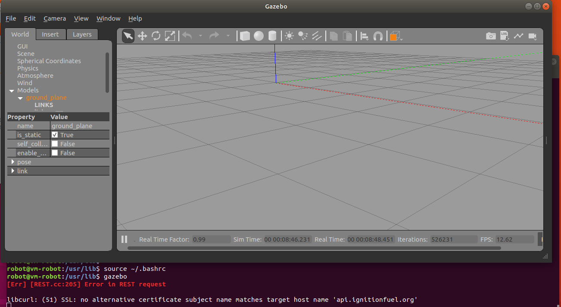This screenshot has width=561, height=307.
Task: Click the FPS value field
Action: pyautogui.click(x=514, y=239)
